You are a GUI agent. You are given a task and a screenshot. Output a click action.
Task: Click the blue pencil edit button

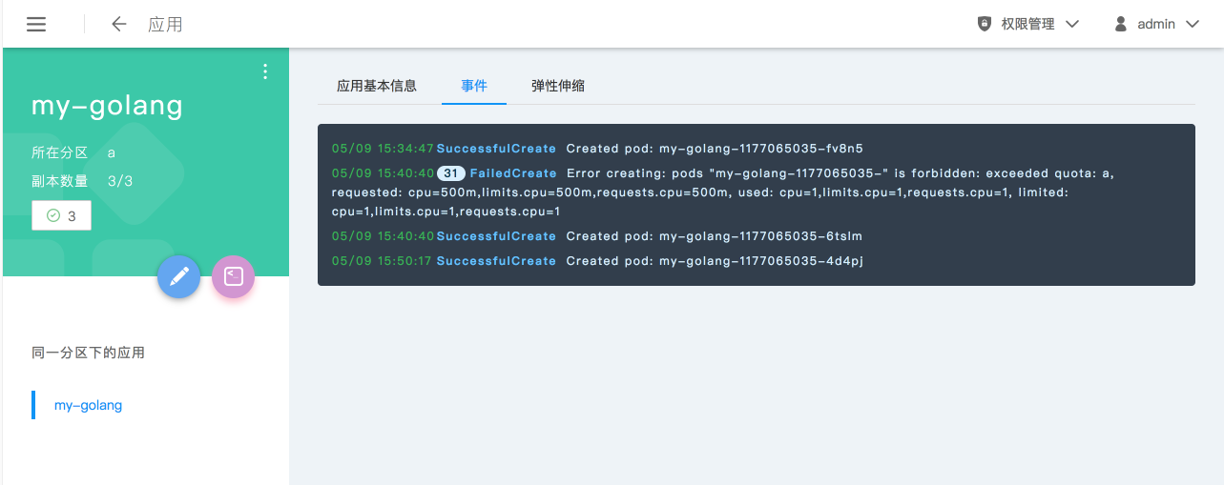(178, 277)
